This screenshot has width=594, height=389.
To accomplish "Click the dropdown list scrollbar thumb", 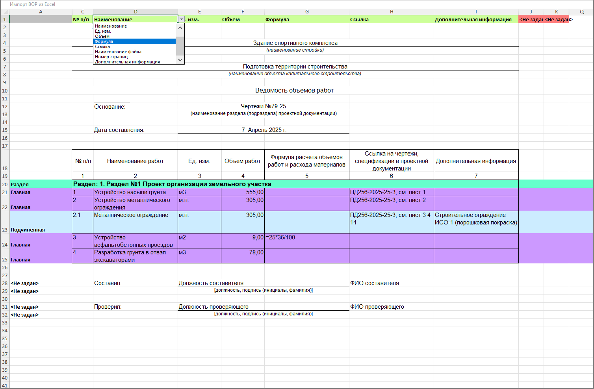I will [x=180, y=46].
